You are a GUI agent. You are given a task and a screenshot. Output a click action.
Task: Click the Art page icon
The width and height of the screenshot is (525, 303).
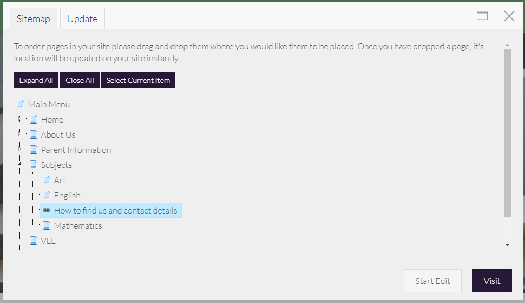click(x=47, y=180)
